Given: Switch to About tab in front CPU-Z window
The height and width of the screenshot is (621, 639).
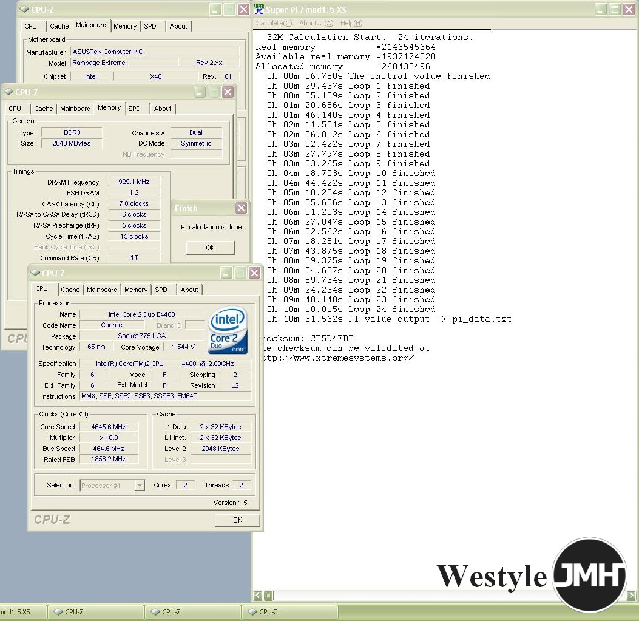Looking at the screenshot, I should [189, 290].
